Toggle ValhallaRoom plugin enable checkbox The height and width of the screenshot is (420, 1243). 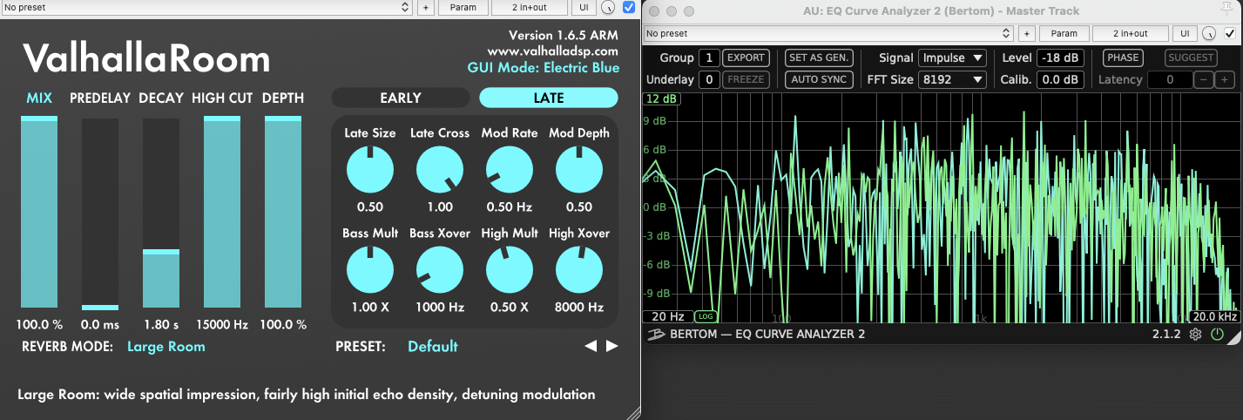pos(630,8)
